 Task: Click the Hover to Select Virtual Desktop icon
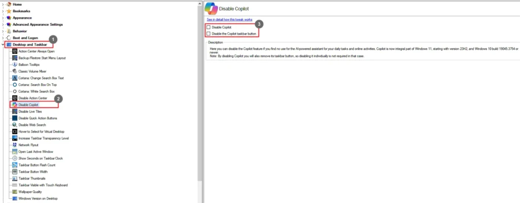(15, 131)
